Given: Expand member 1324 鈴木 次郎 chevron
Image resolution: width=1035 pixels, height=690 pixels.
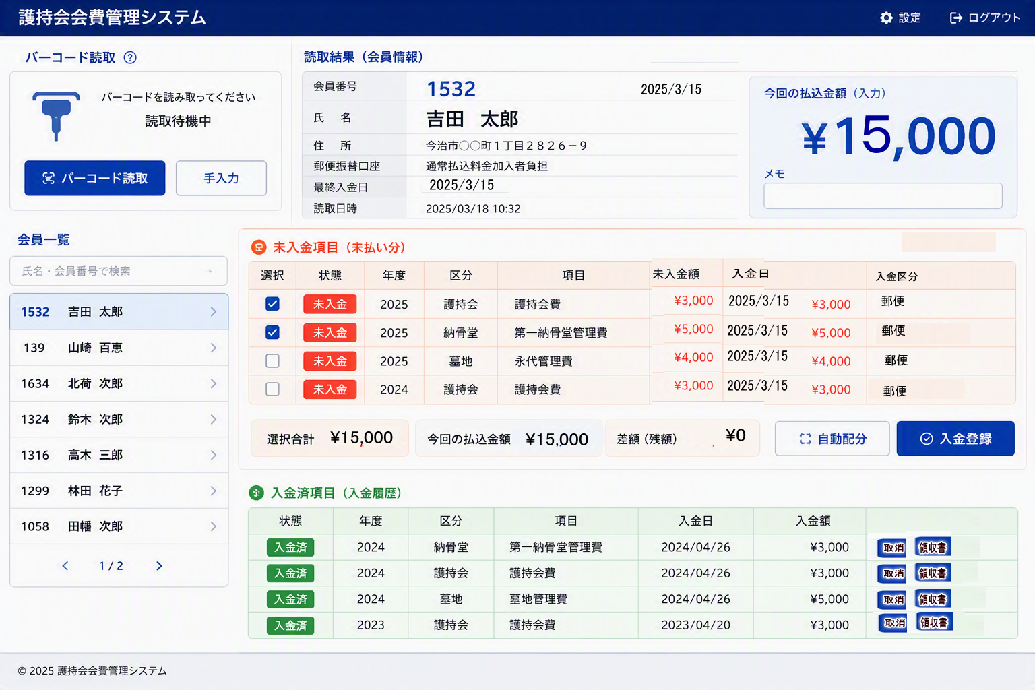Looking at the screenshot, I should (x=213, y=419).
